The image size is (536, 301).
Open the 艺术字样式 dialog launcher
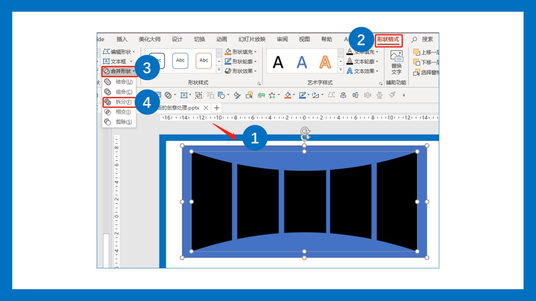coord(381,83)
